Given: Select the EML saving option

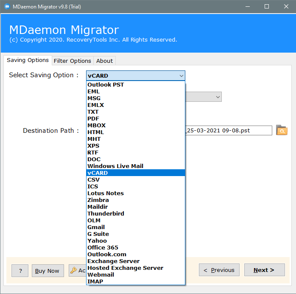Looking at the screenshot, I should [x=136, y=91].
